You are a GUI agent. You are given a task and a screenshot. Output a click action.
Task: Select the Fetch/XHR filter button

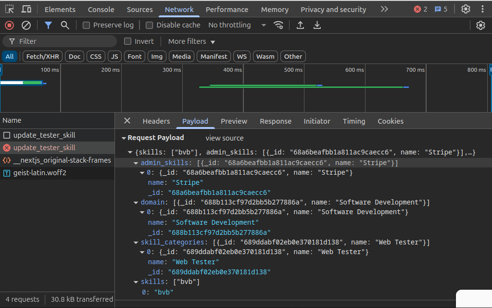click(x=42, y=56)
